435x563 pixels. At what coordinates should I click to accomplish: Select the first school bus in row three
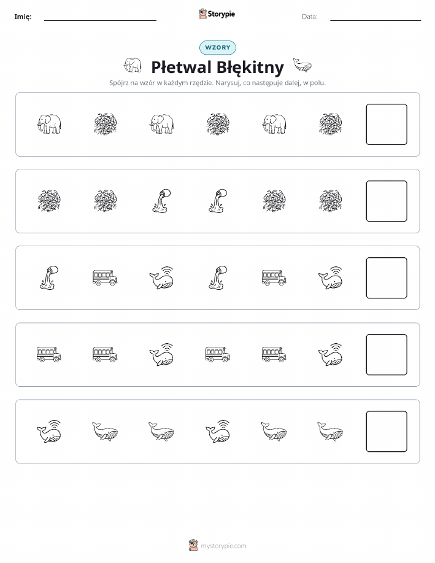tap(105, 278)
